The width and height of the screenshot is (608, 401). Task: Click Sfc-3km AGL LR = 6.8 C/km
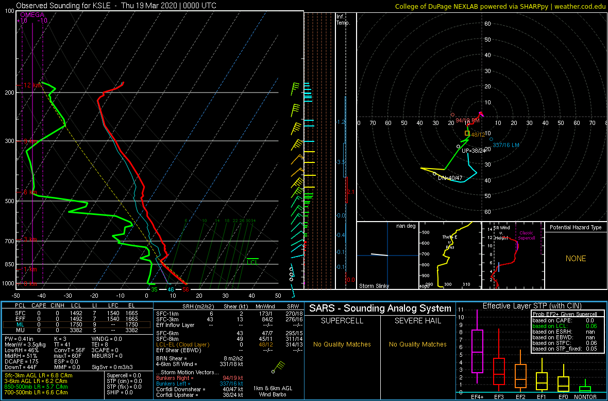[39, 375]
